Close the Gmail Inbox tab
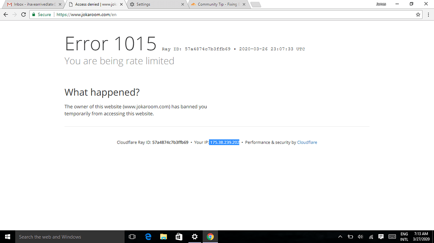This screenshot has width=434, height=243. tap(60, 4)
